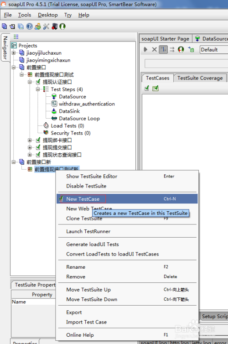The image size is (228, 344).
Task: Click the green loadUI icon in main toolbar
Action: [x=62, y=26]
